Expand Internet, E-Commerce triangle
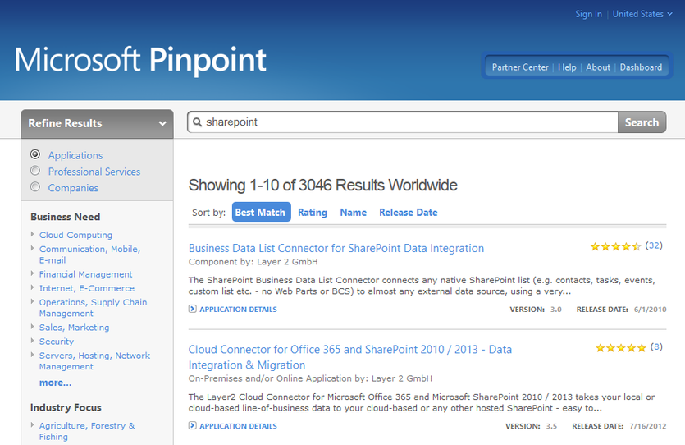The image size is (685, 445). click(x=32, y=287)
